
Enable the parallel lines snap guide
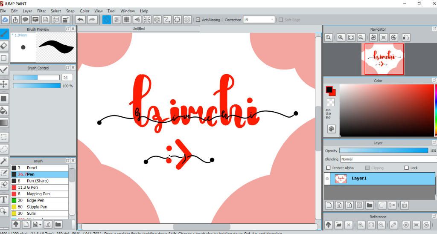click(117, 20)
